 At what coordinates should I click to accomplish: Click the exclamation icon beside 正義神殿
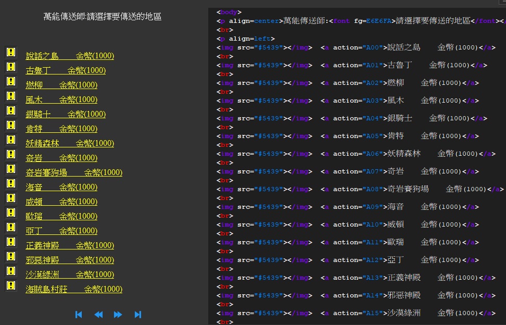click(x=11, y=242)
